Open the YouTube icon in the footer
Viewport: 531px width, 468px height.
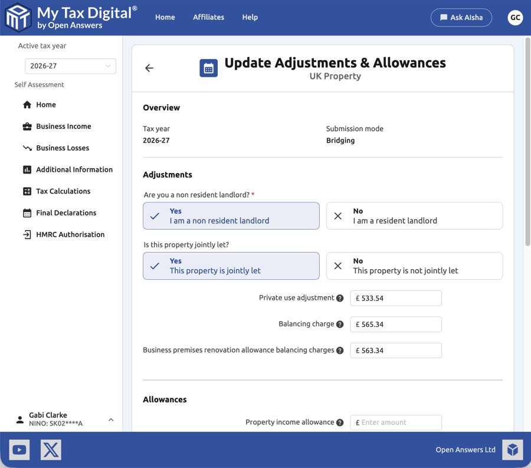click(x=19, y=450)
